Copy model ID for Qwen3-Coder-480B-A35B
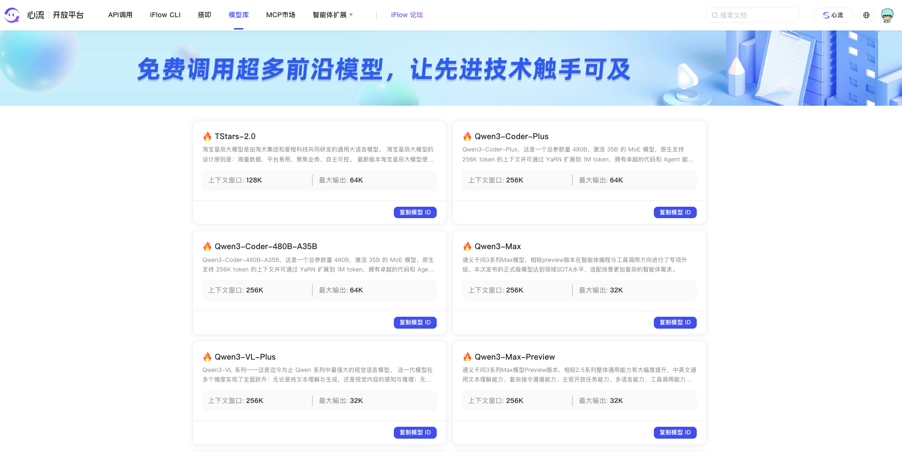Screen dimensions: 902x452 [415, 322]
